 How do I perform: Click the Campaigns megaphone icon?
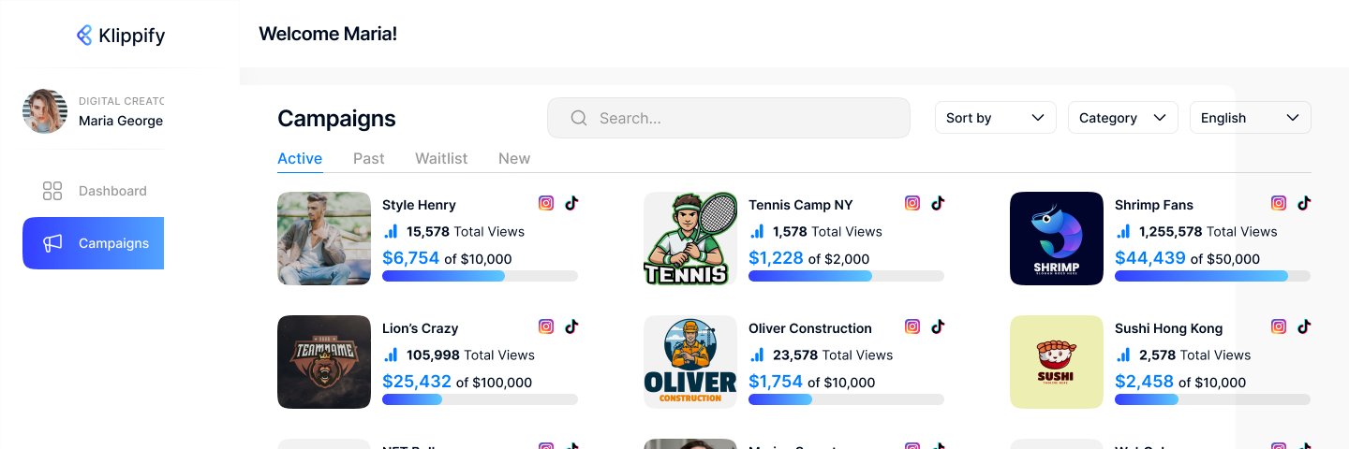tap(52, 243)
